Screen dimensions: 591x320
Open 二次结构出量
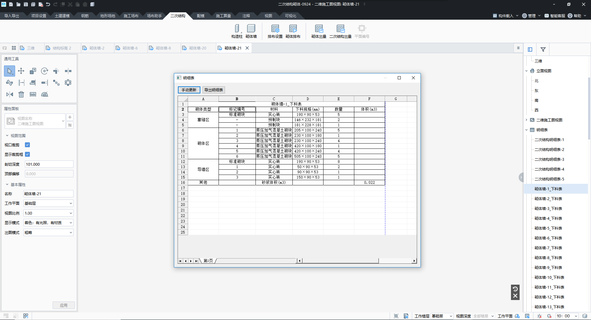click(340, 31)
